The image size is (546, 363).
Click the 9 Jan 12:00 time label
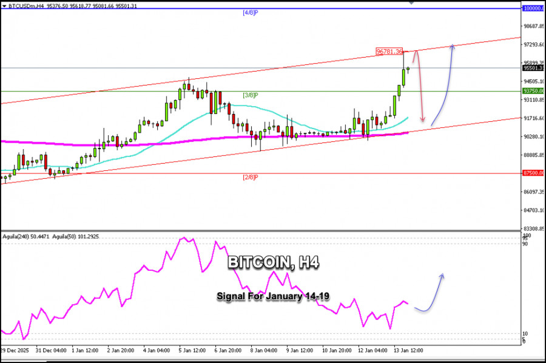click(x=300, y=350)
